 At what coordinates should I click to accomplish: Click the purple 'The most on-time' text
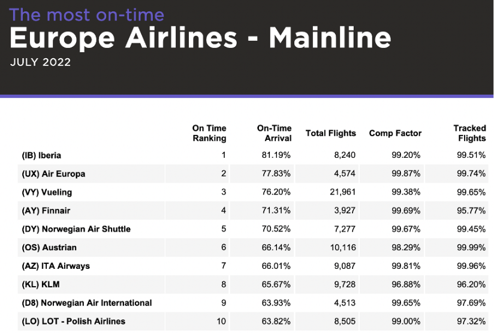[87, 14]
